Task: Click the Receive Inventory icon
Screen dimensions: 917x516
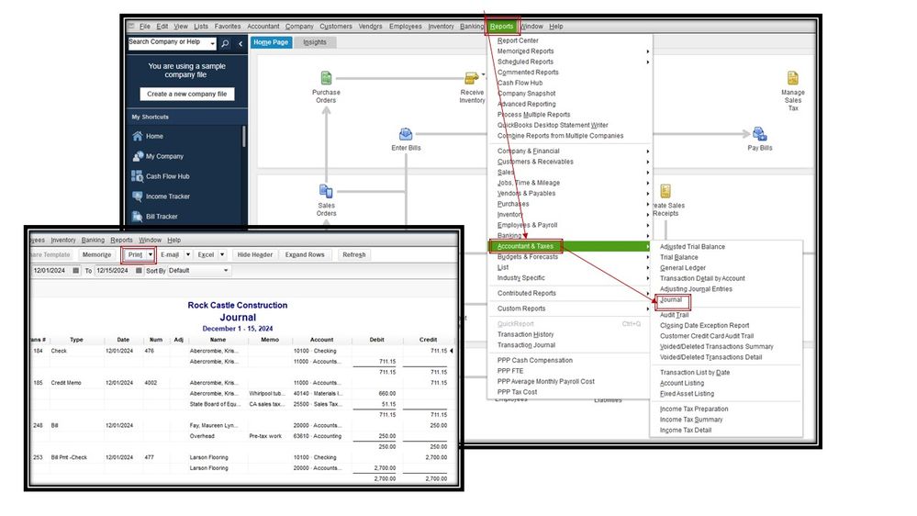Action: tap(471, 78)
